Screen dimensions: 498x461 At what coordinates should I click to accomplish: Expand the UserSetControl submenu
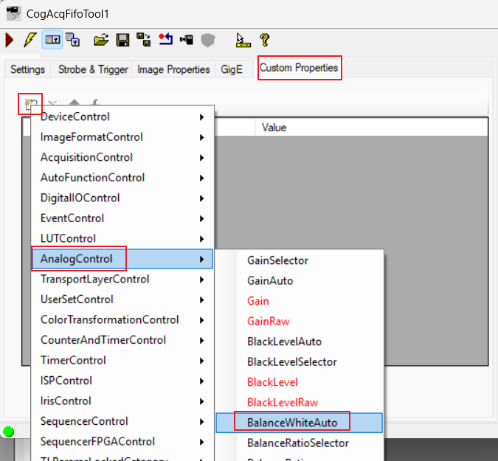coord(122,299)
